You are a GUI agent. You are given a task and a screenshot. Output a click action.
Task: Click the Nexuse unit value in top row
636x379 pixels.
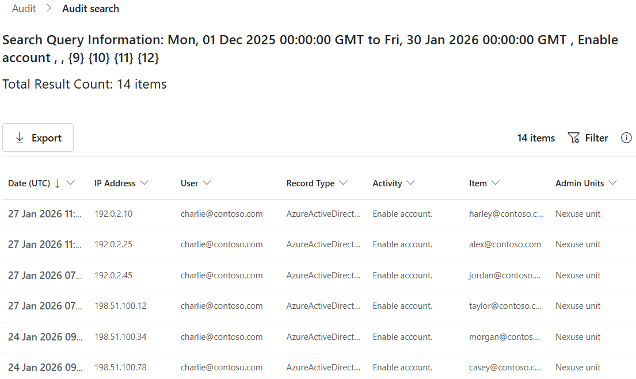pos(578,213)
